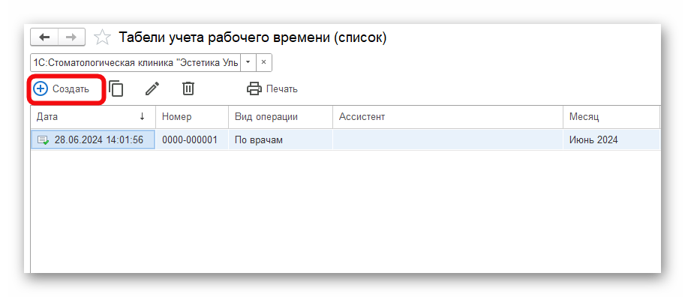The image size is (685, 297).
Task: Open the organization dropdown arrow
Action: (x=248, y=62)
